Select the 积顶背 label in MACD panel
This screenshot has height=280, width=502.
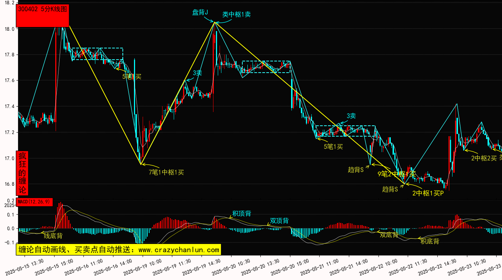(x=242, y=213)
